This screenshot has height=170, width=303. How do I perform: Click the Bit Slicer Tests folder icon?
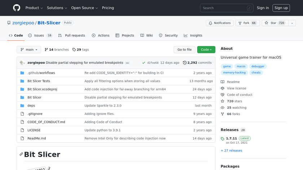(22, 81)
